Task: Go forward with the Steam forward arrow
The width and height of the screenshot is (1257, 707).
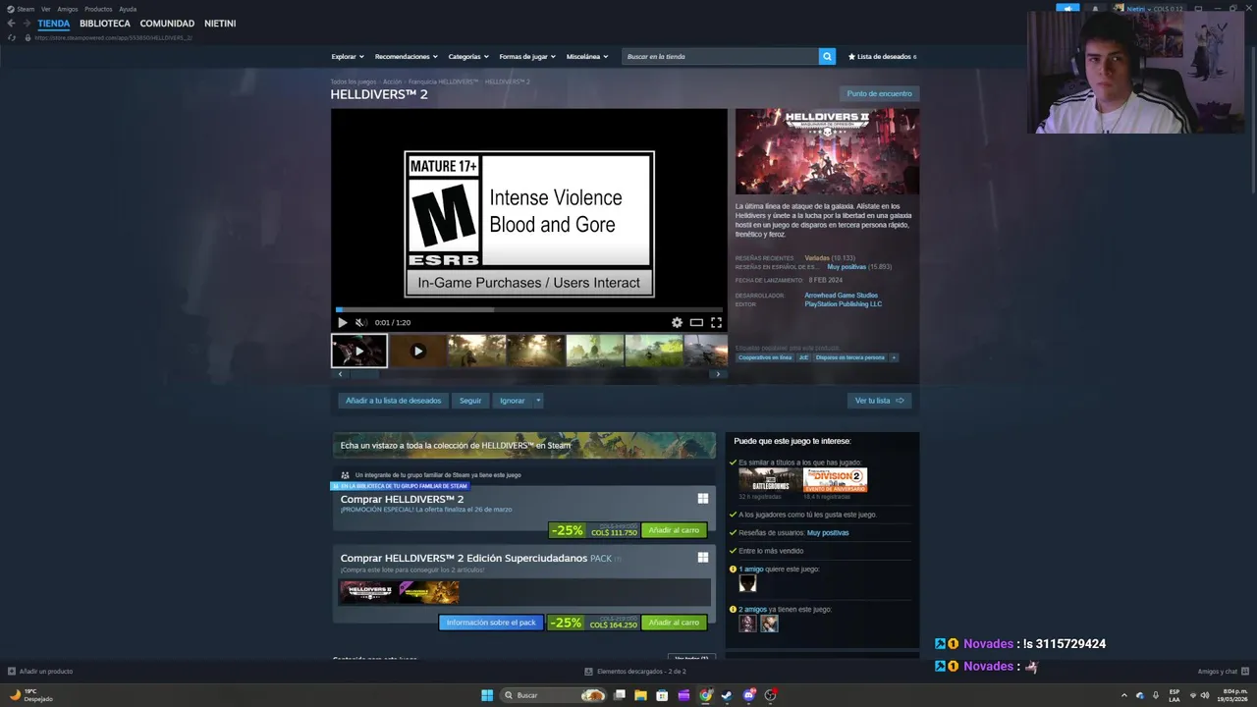Action: coord(27,24)
